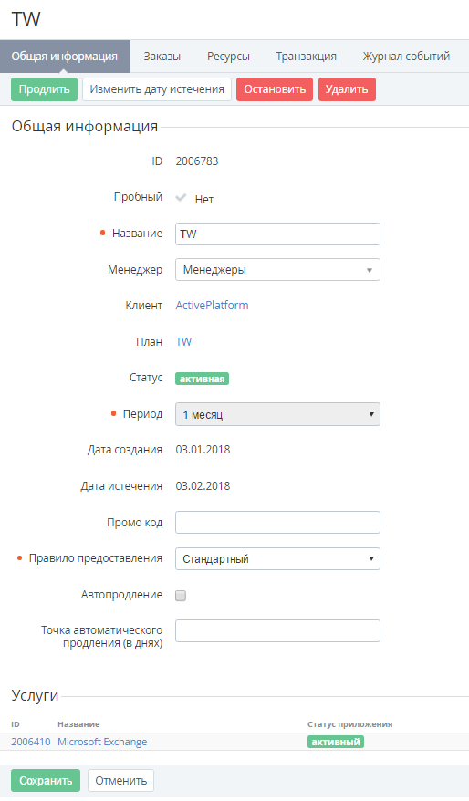Open the TW plan link

click(x=183, y=342)
